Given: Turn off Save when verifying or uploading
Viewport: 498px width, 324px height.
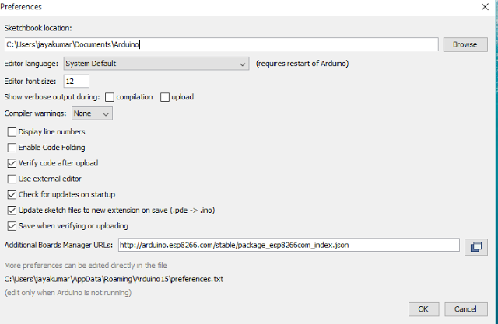Looking at the screenshot, I should 12,226.
